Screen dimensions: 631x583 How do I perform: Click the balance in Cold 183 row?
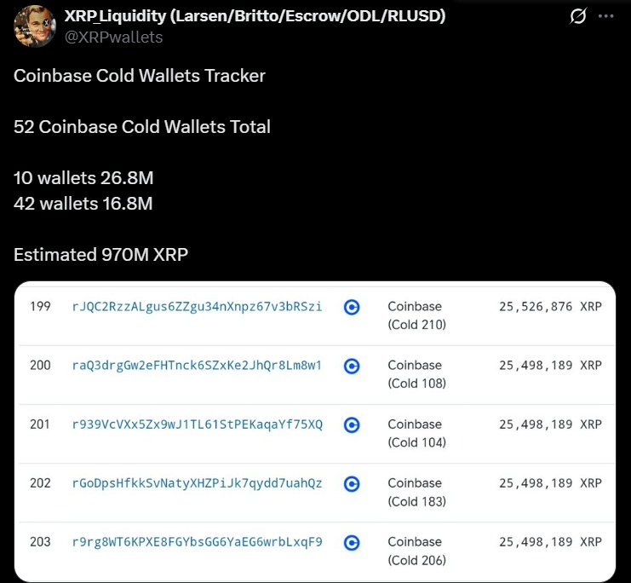pyautogui.click(x=550, y=483)
